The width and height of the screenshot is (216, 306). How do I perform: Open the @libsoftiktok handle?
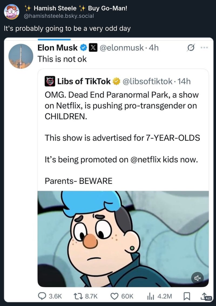147,81
